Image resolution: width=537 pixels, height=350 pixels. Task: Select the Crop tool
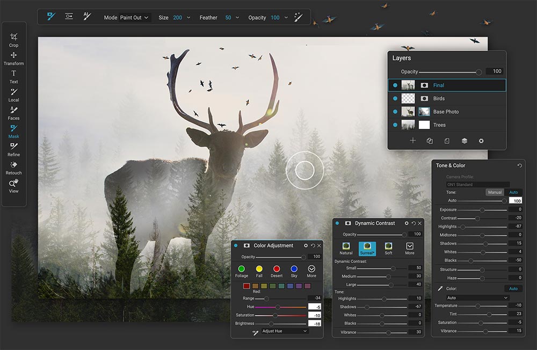click(x=13, y=40)
